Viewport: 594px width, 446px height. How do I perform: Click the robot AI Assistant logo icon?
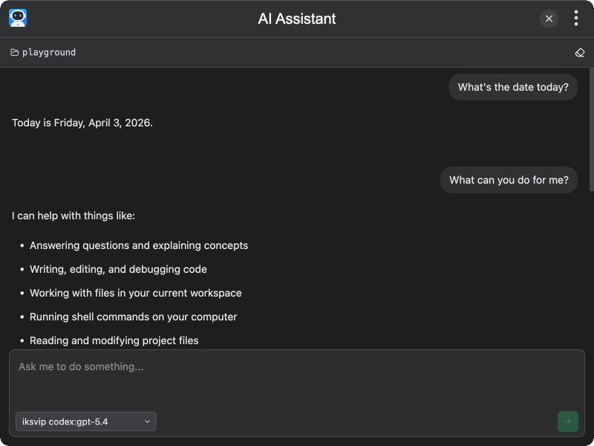[18, 19]
